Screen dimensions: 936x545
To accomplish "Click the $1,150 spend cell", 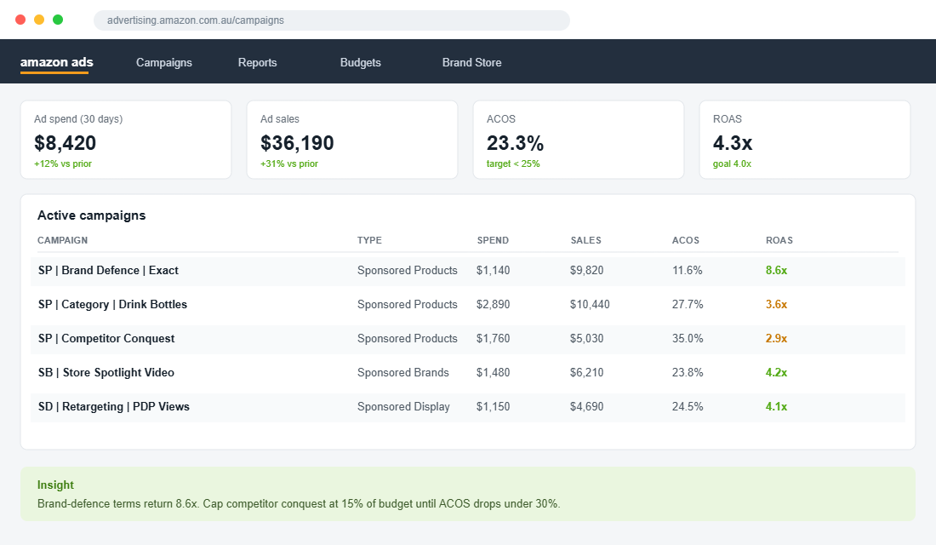I will [493, 406].
